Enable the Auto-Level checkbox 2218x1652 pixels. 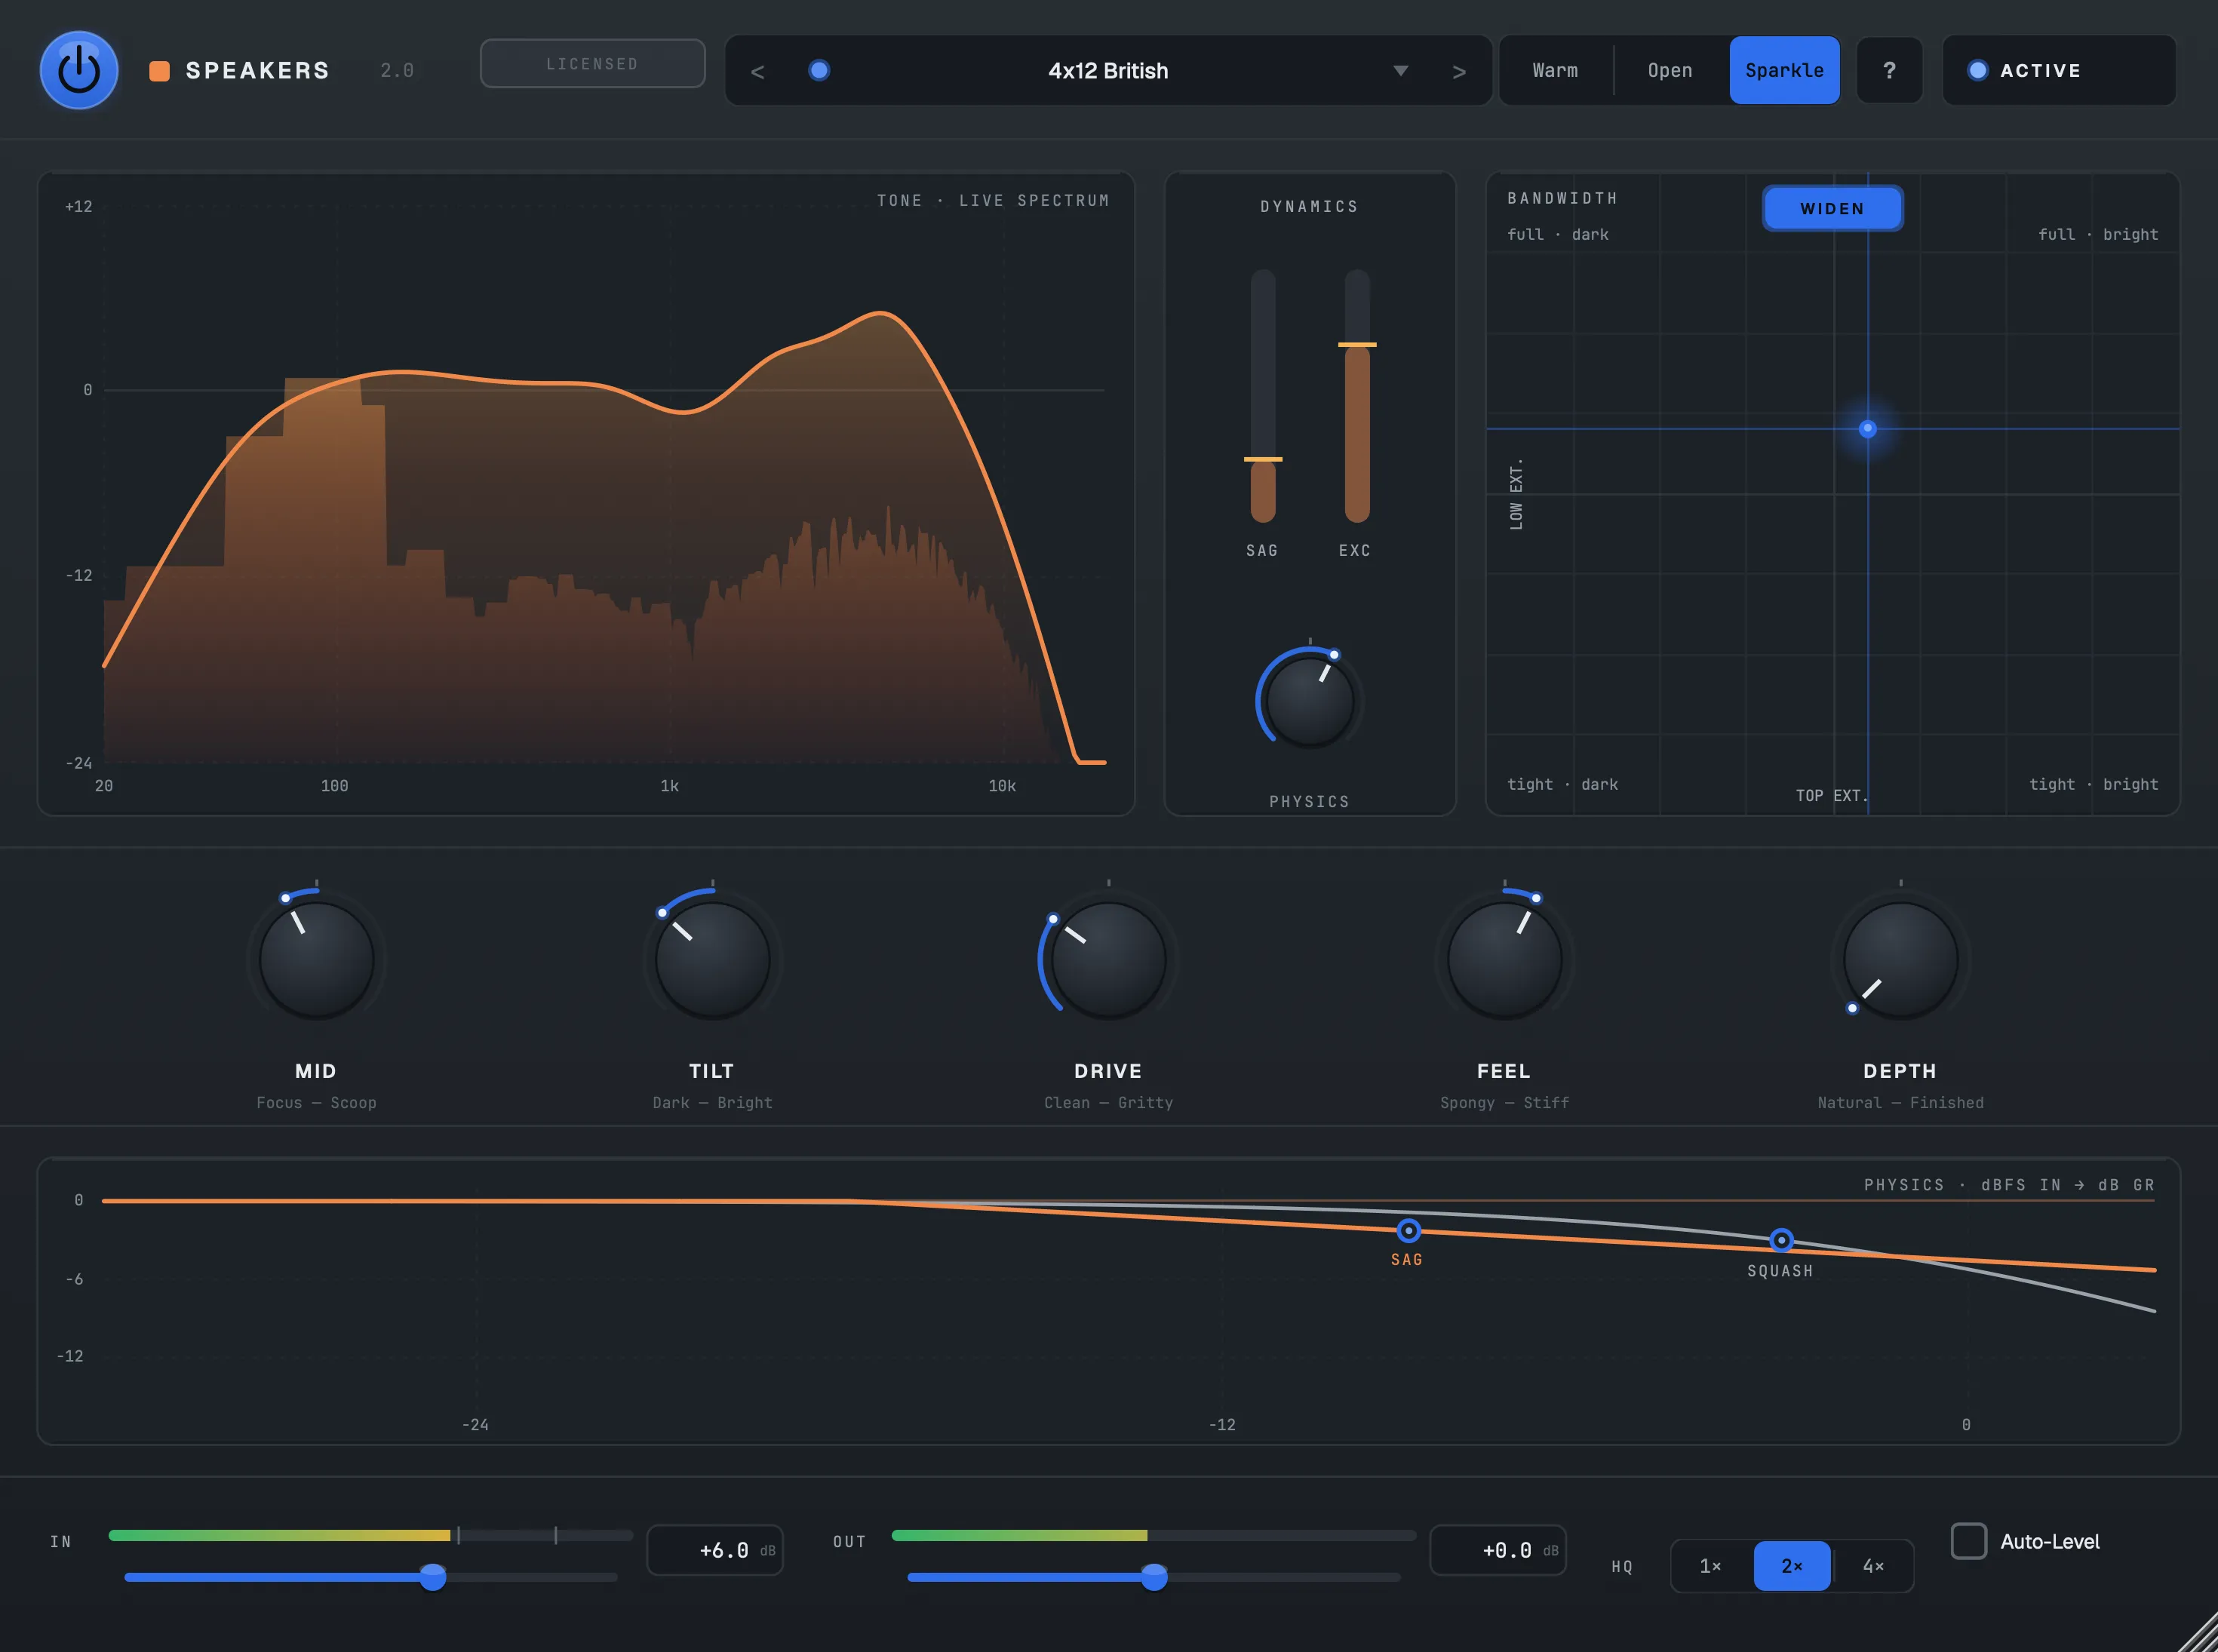point(1968,1541)
